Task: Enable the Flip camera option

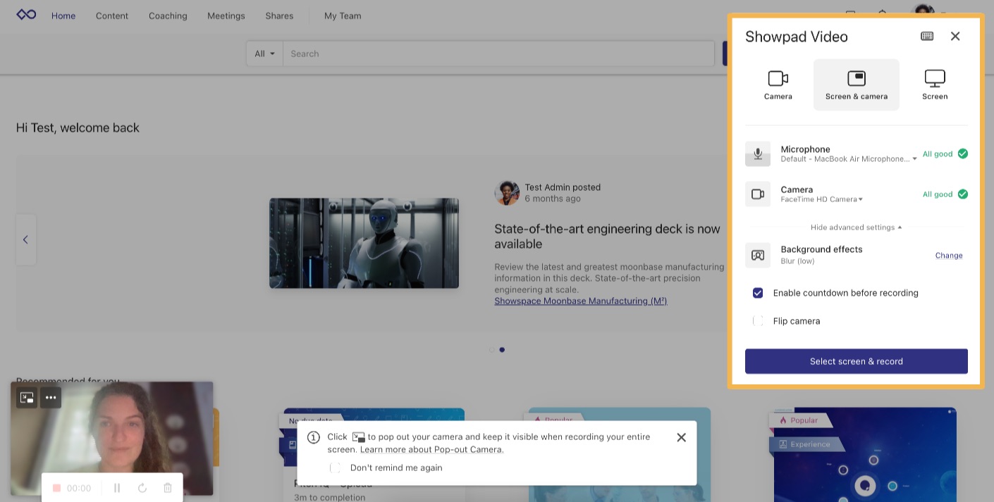Action: [758, 321]
